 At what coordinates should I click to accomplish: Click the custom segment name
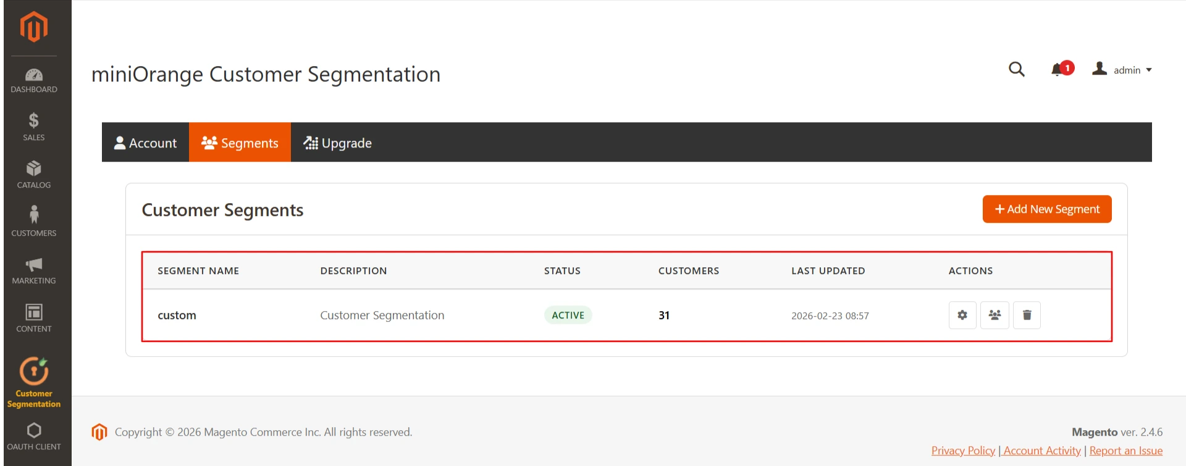click(177, 315)
